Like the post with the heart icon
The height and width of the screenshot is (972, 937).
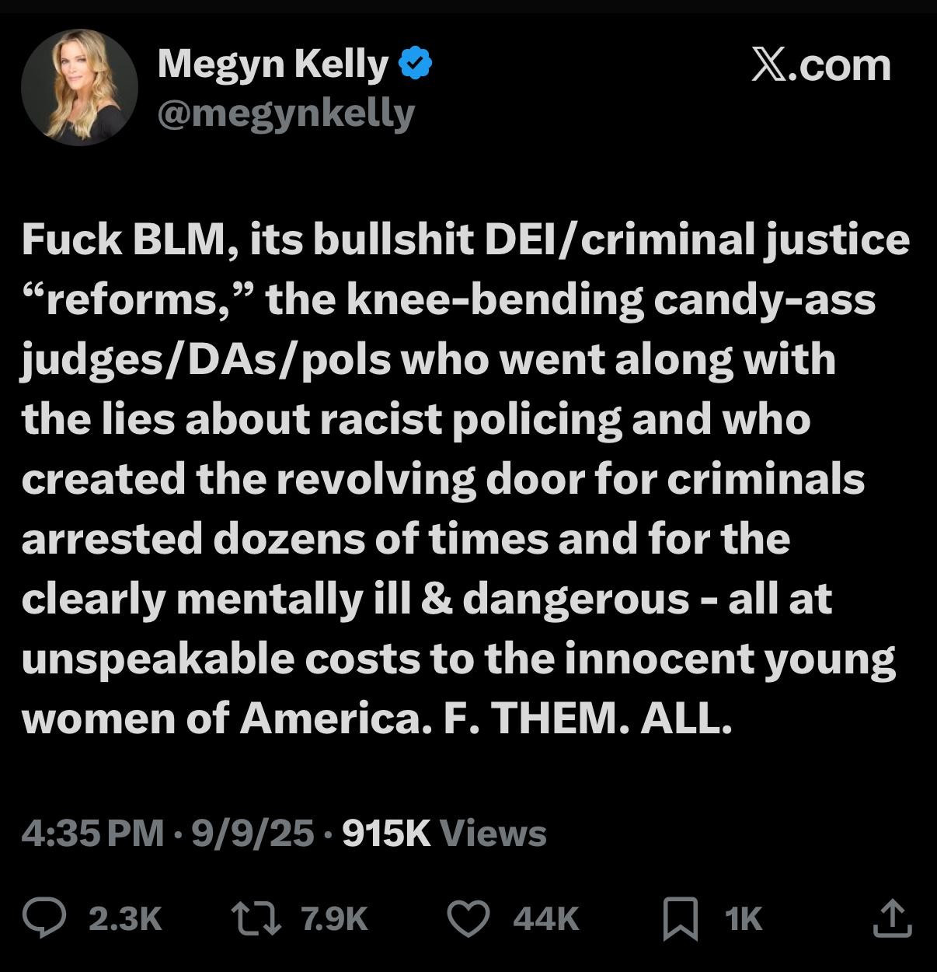point(468,918)
